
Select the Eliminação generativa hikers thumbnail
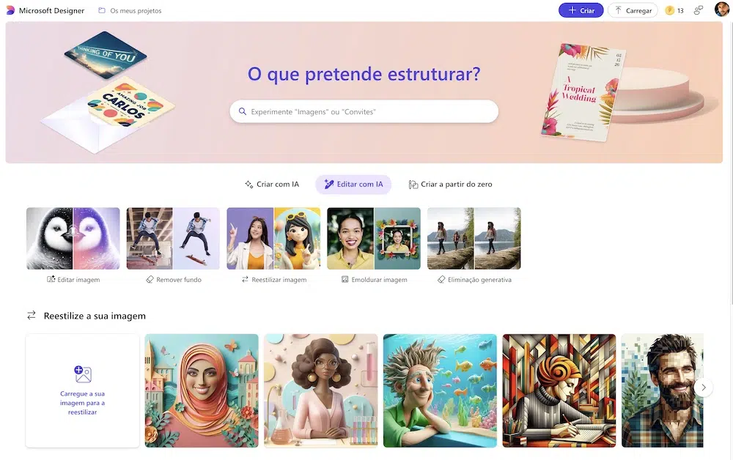click(474, 239)
